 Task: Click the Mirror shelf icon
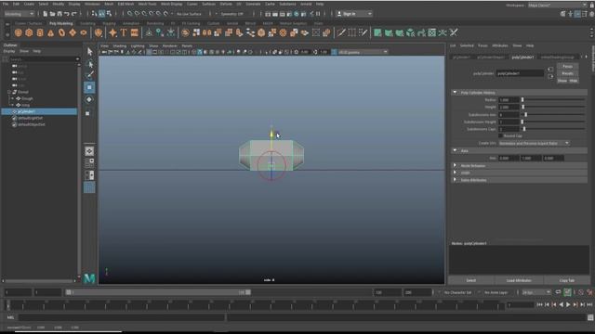click(x=206, y=33)
